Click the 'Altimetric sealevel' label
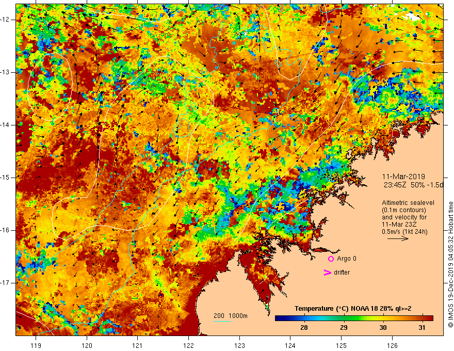Viewport: 454px width, 351px height. point(408,203)
